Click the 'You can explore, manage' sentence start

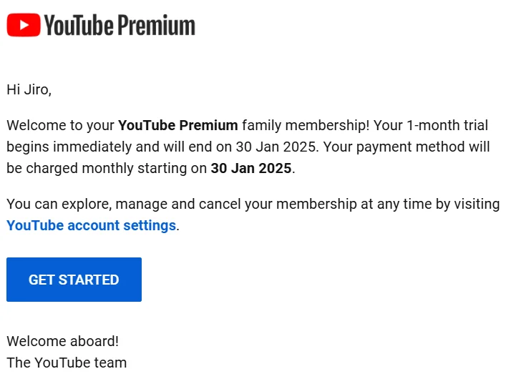(x=87, y=204)
